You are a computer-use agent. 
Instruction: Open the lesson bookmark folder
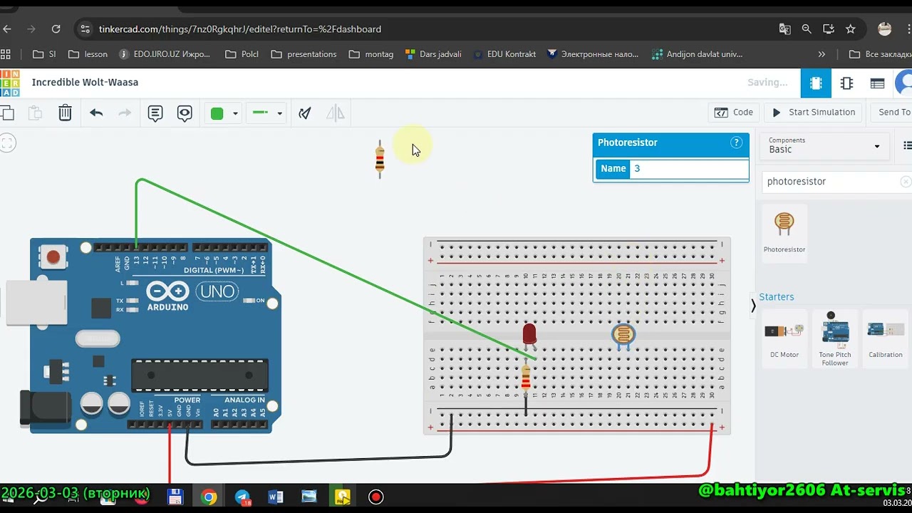[x=88, y=54]
